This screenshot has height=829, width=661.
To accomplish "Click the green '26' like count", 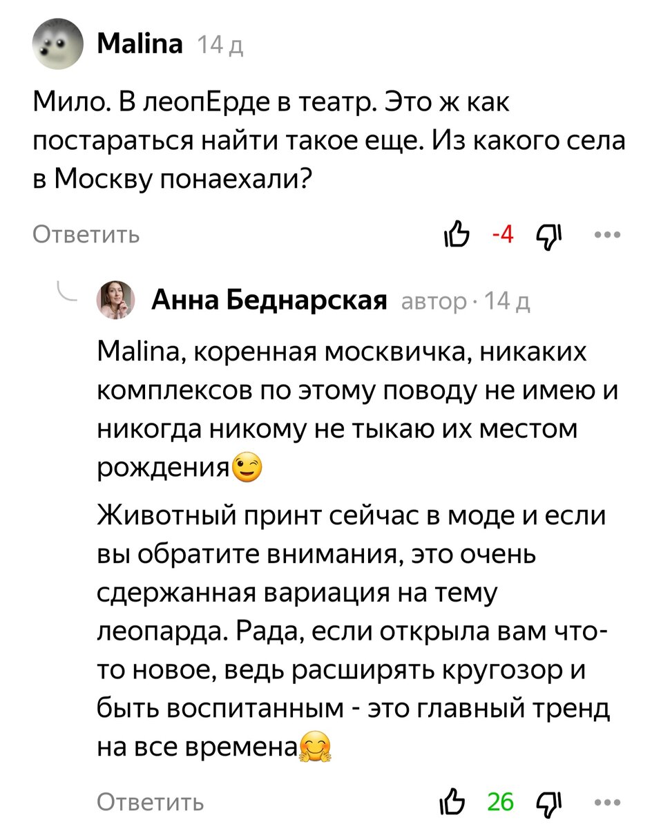I will point(501,802).
